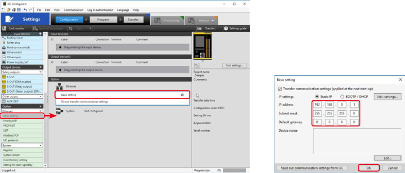Open the File menu
The image size is (405, 173).
[39, 10]
